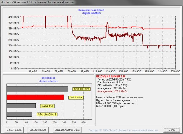Select the gray ATA UltraDMA 6 bar

(x=19, y=114)
